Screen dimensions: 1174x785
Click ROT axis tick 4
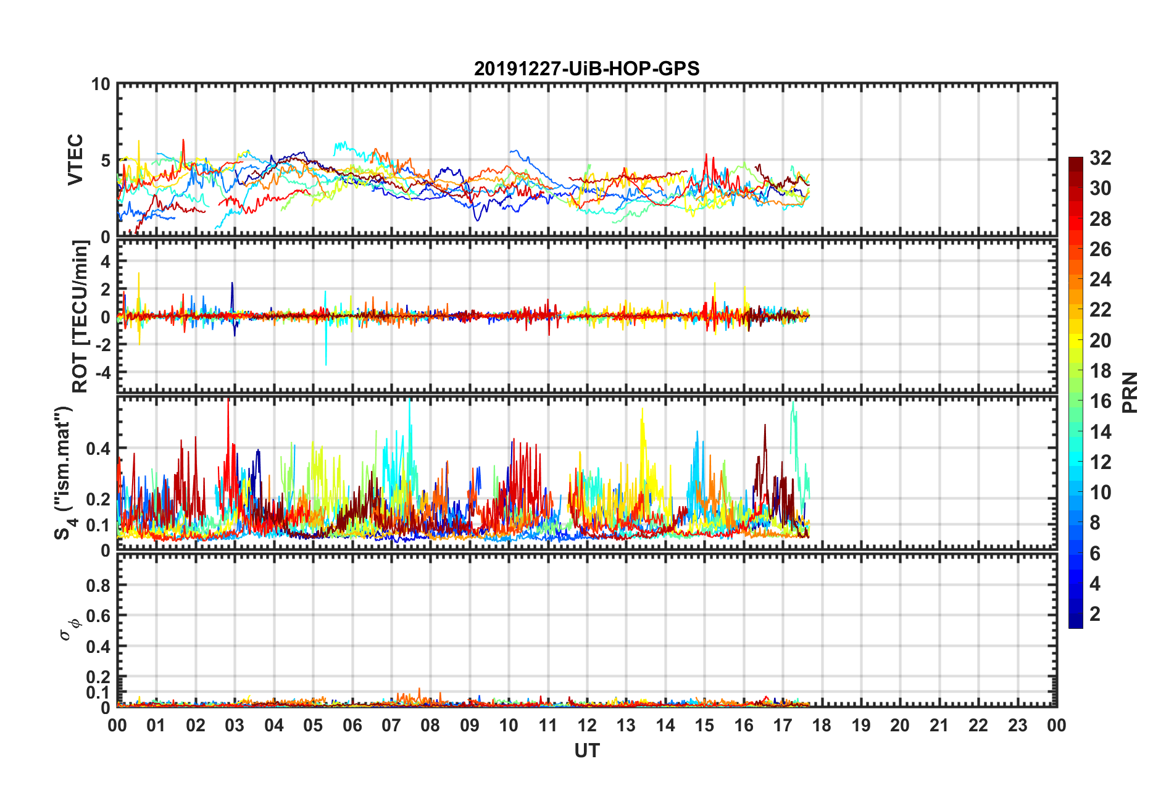106,262
